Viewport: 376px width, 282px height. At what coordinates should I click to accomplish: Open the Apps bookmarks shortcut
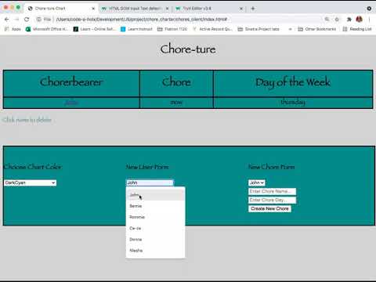13,29
